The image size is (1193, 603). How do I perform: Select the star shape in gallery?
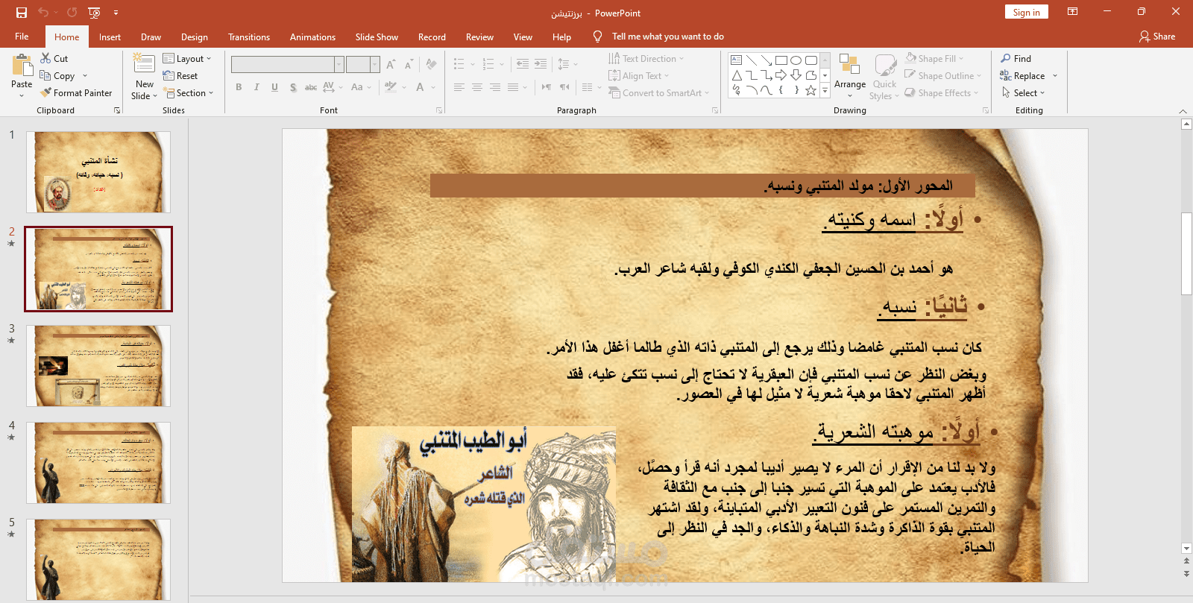point(810,90)
